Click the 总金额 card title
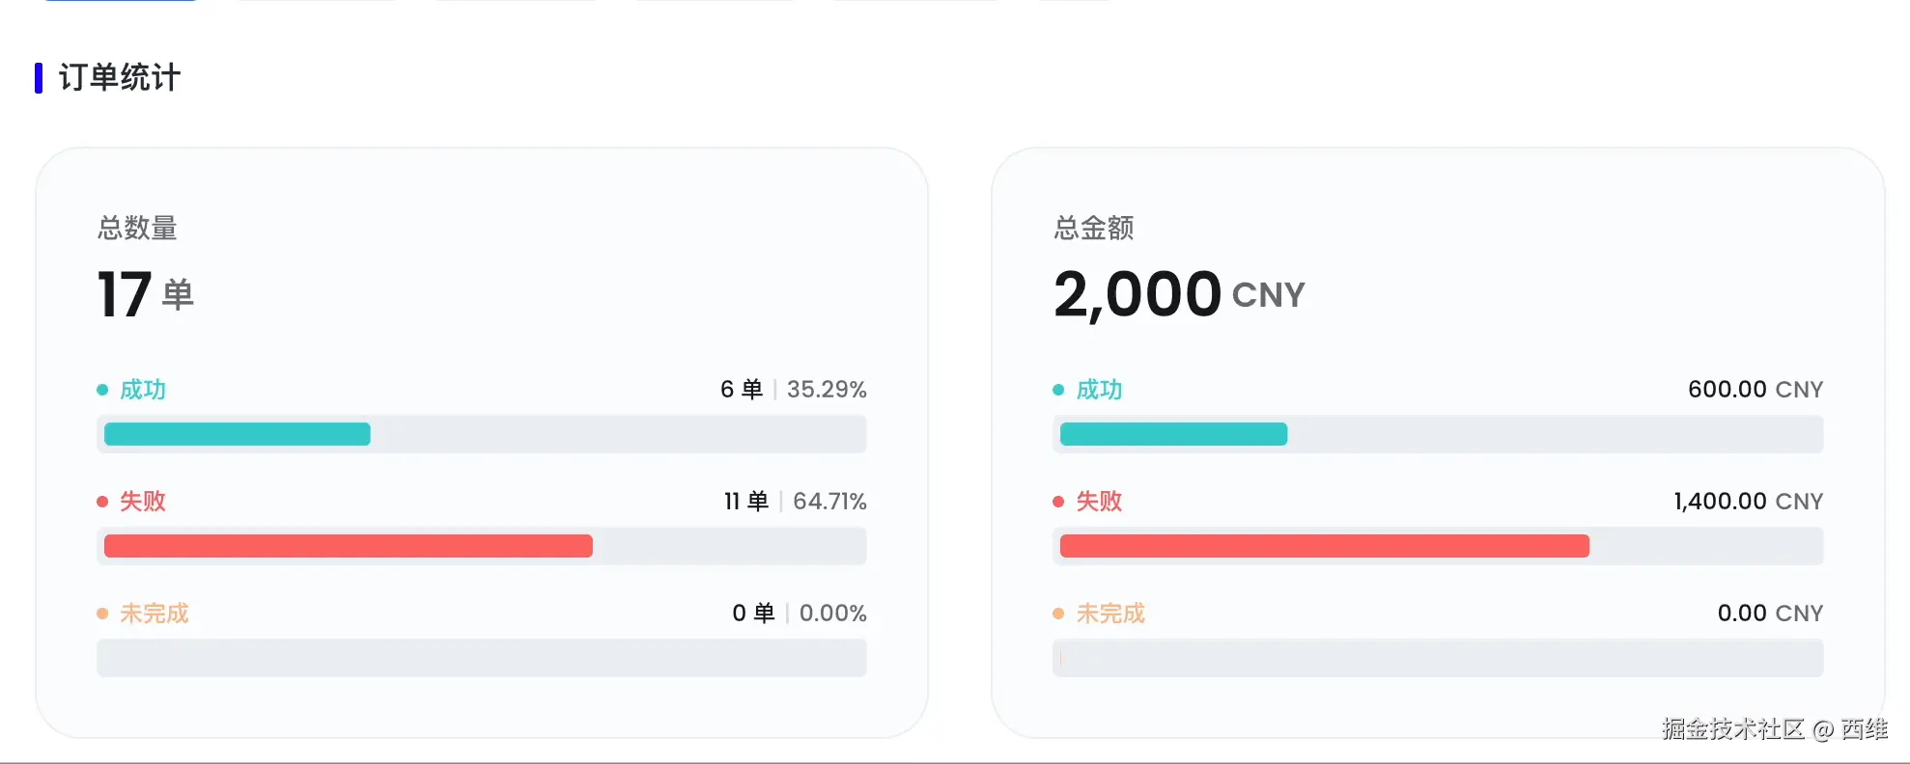Screen dimensions: 1910x764 [x=1094, y=229]
